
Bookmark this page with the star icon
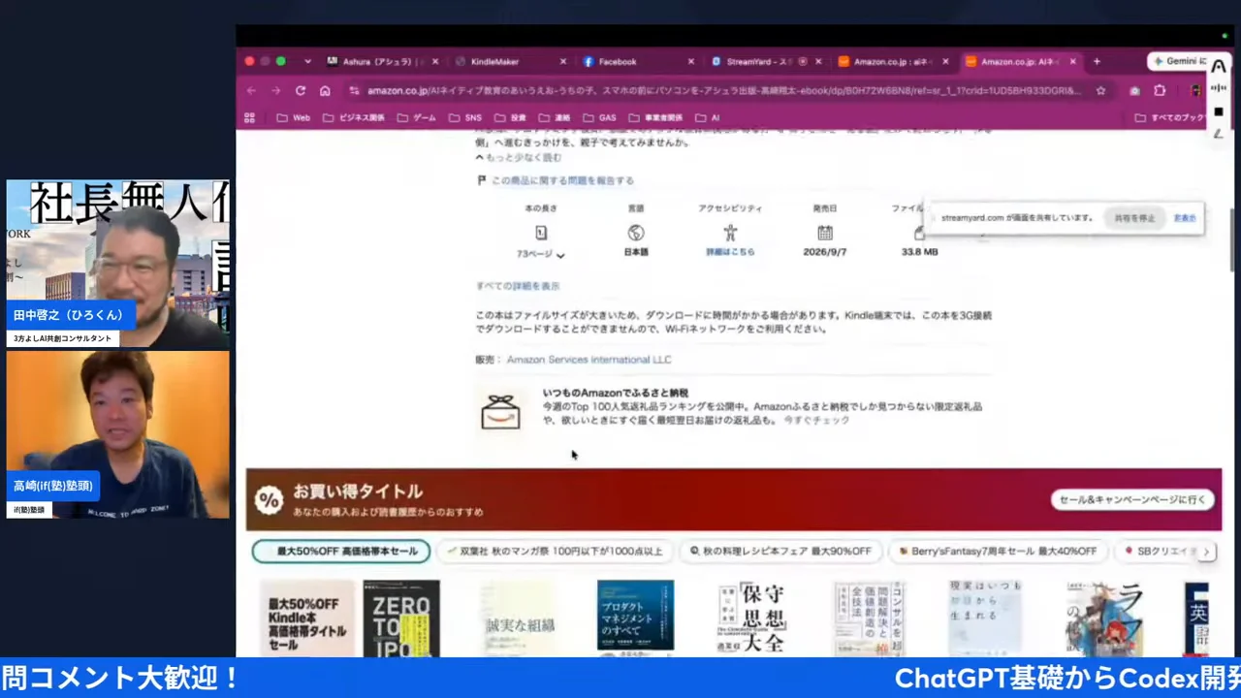[x=1100, y=90]
